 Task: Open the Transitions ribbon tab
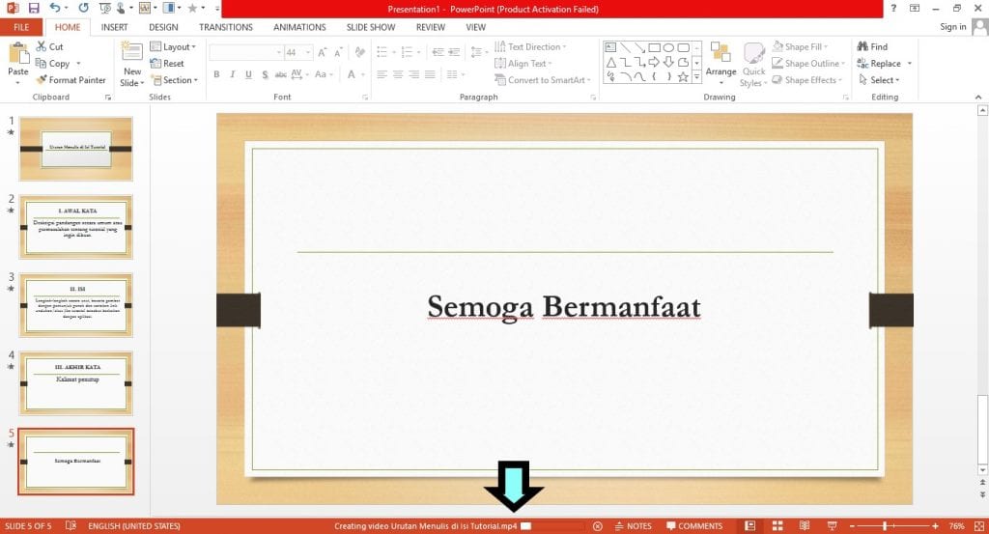pyautogui.click(x=225, y=27)
